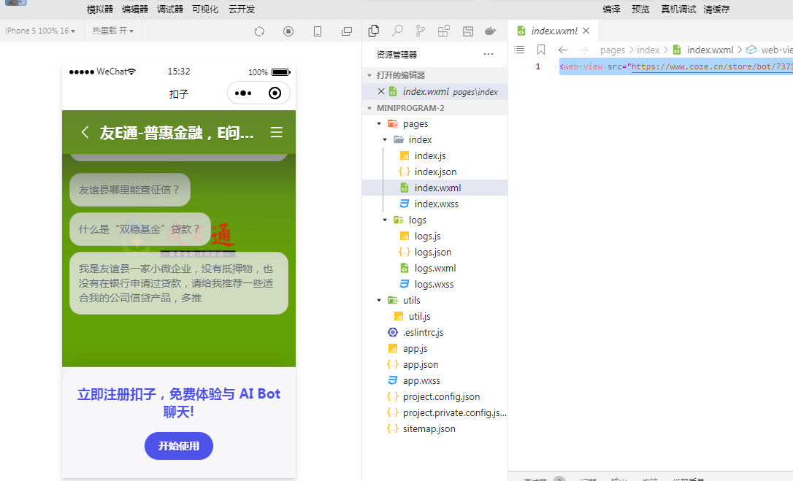Open index.wxss in the tree
This screenshot has height=481, width=793.
435,204
